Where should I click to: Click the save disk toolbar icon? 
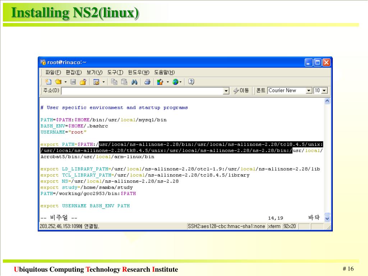click(73, 82)
